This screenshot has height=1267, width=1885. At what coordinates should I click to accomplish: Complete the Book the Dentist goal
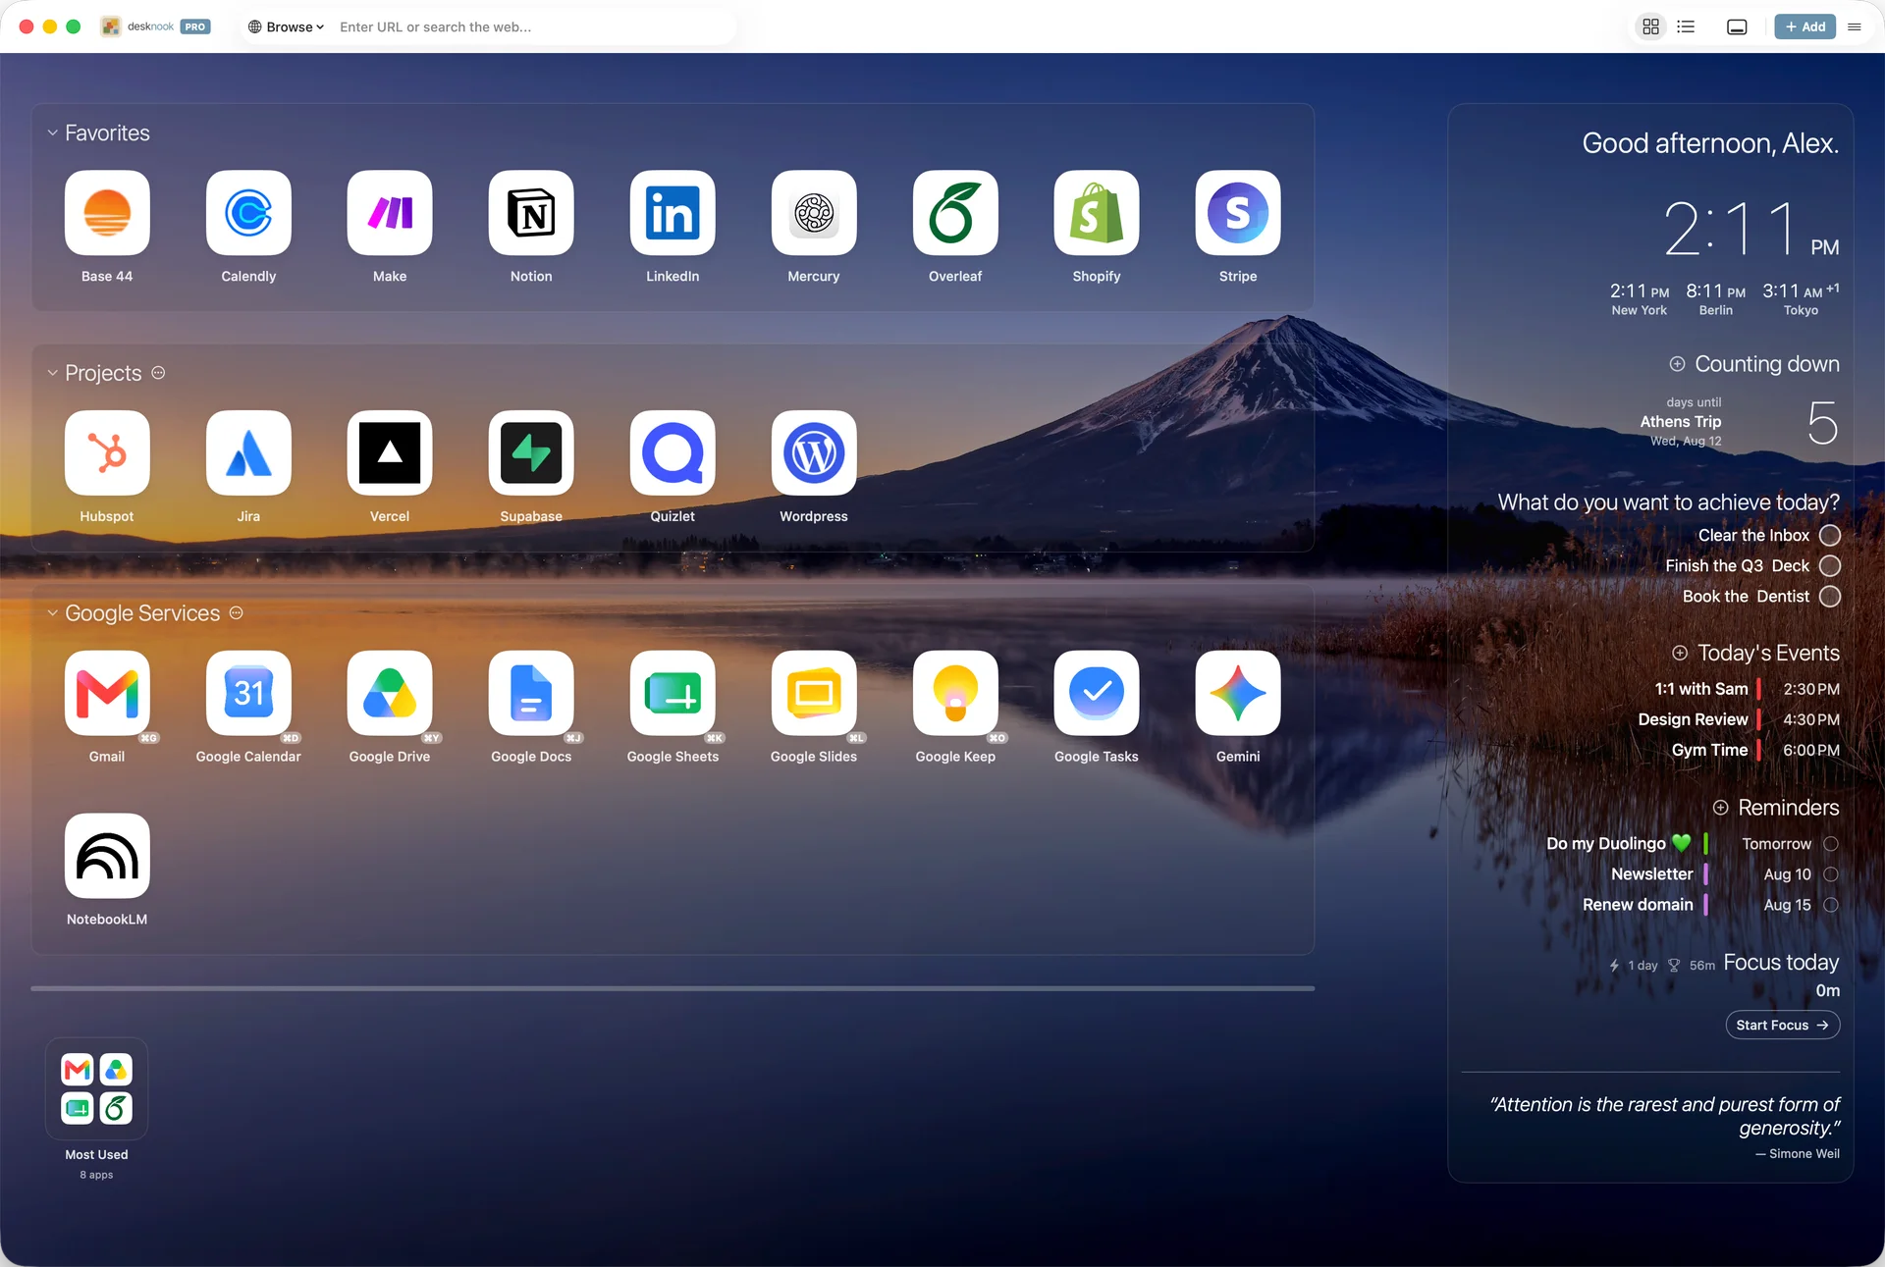[x=1830, y=597]
